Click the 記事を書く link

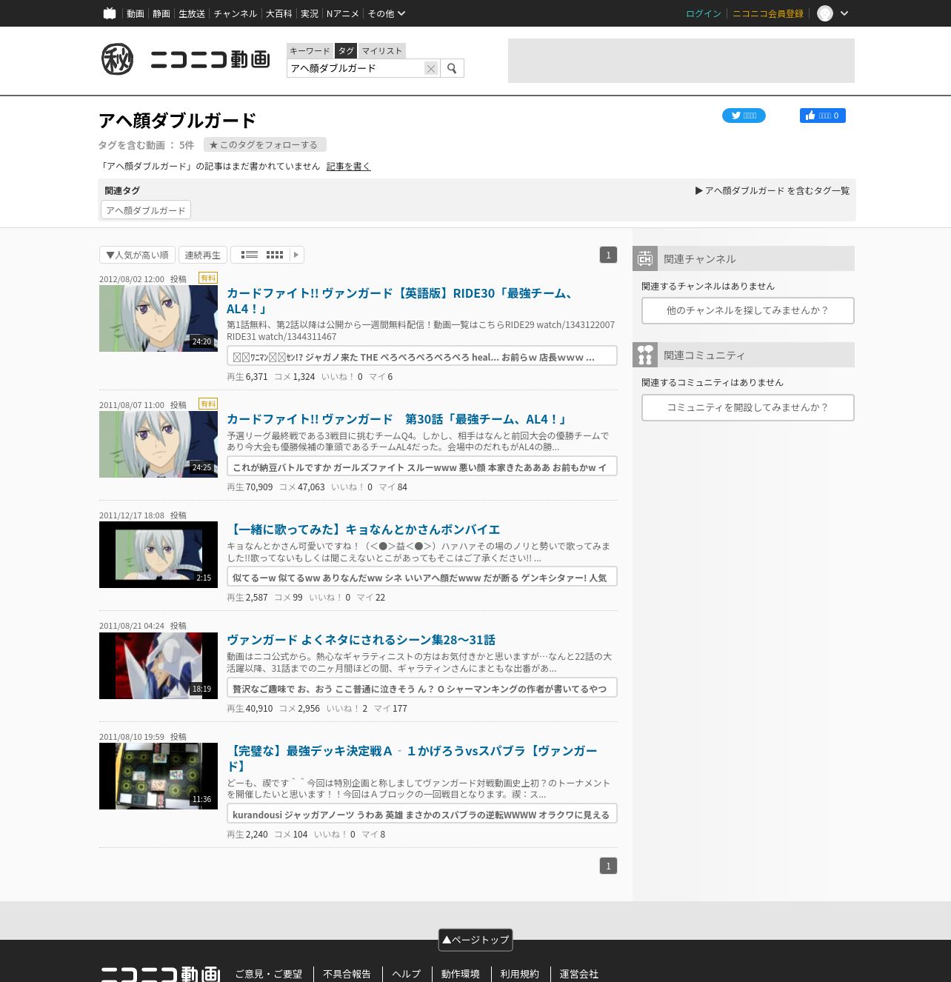click(x=348, y=167)
